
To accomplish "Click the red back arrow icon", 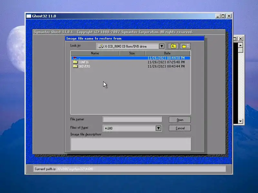I will click(75, 58).
